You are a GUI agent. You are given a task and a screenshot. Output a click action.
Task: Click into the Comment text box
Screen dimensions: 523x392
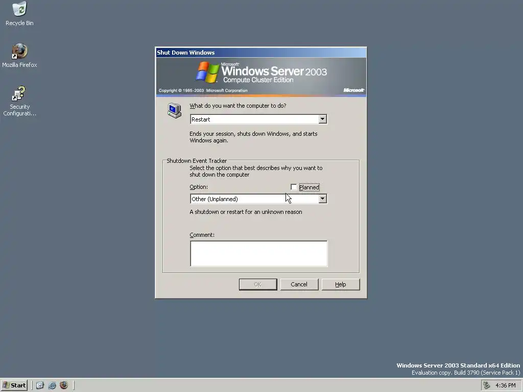point(259,254)
